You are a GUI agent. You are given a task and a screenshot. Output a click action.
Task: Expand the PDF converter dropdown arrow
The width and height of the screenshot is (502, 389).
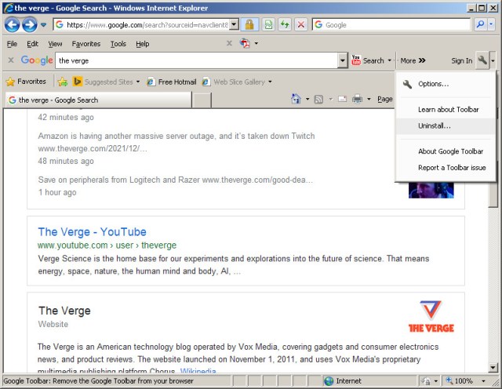tap(256, 43)
